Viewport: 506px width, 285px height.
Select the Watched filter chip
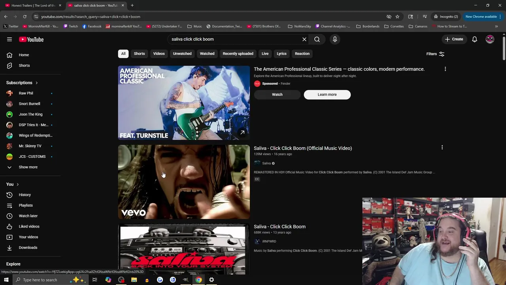207,53
